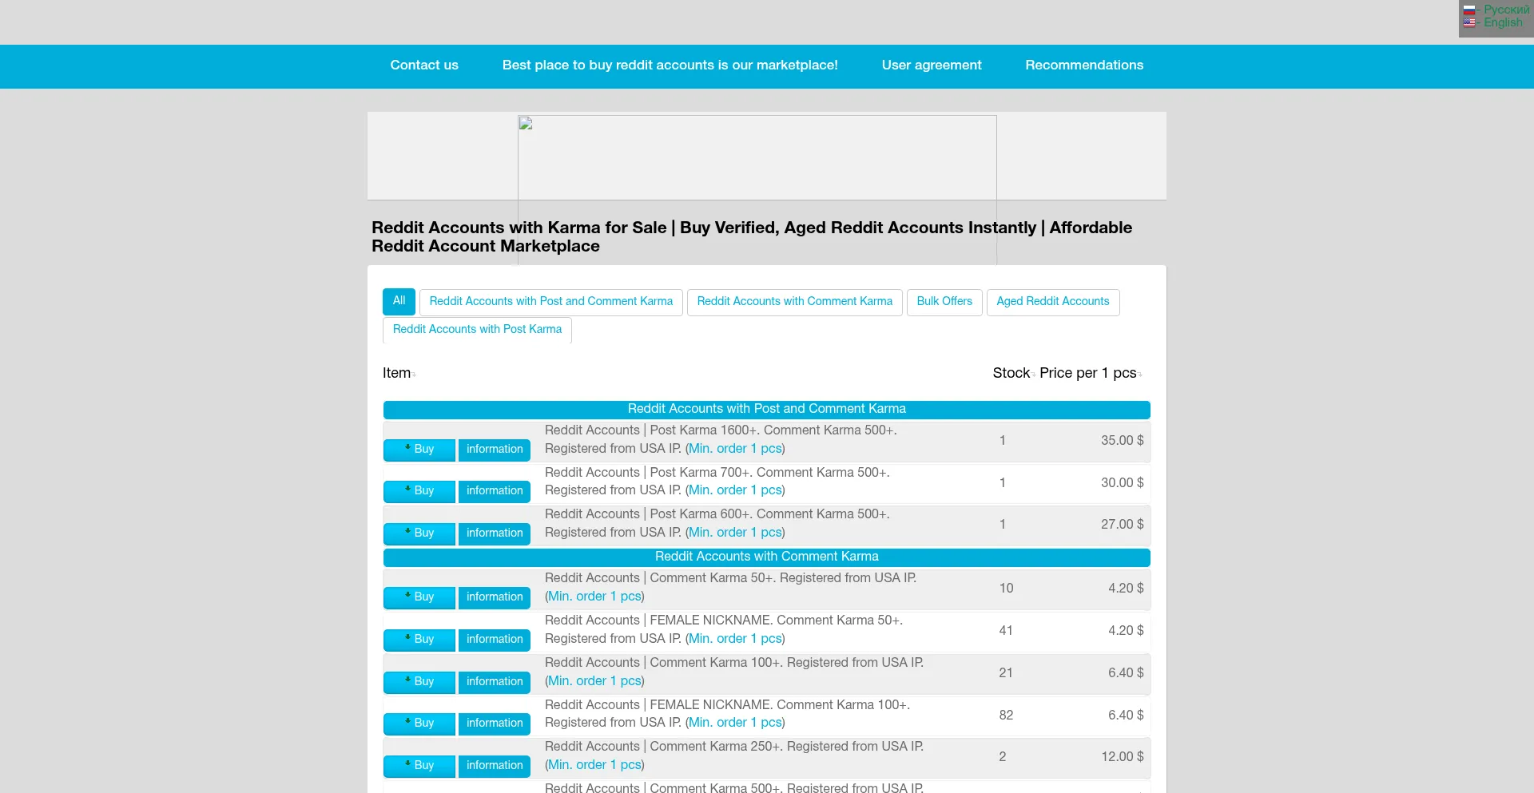
Task: Click the stock value 82
Action: click(1006, 716)
